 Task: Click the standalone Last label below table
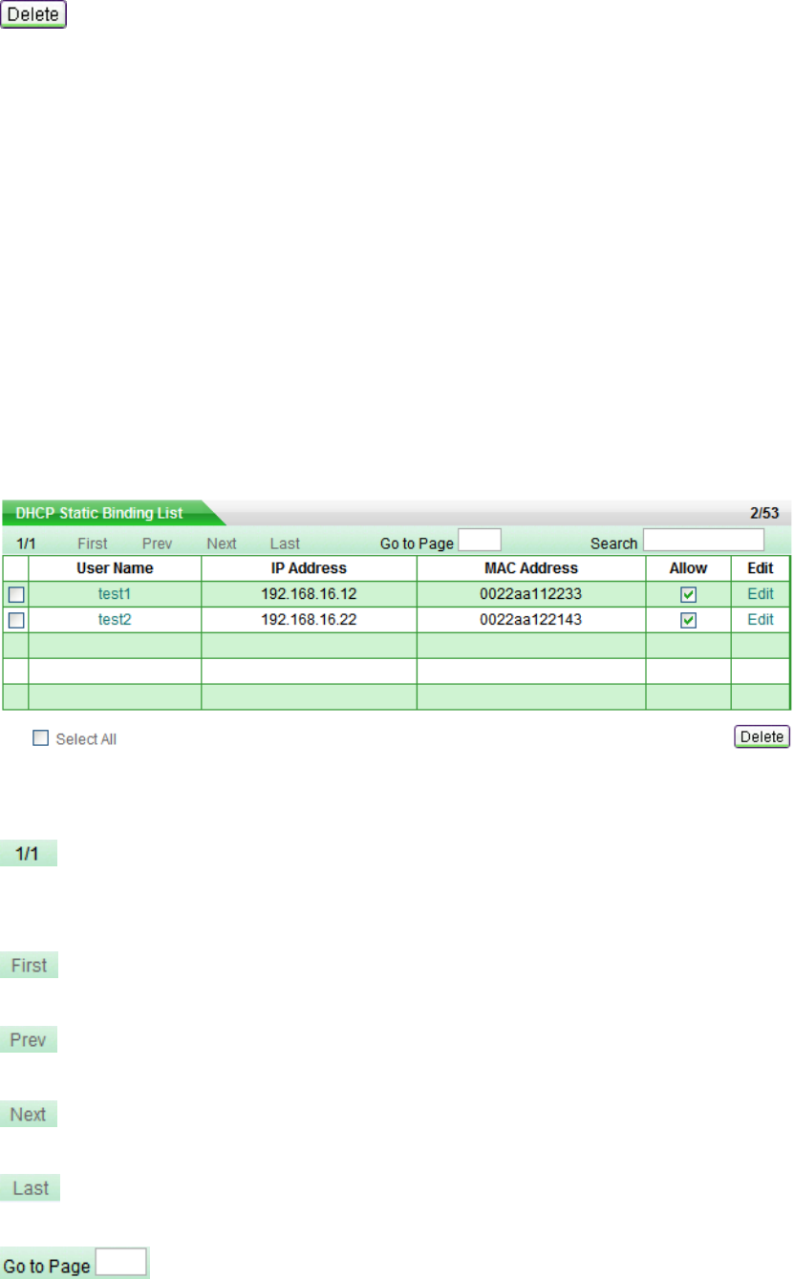click(30, 1188)
